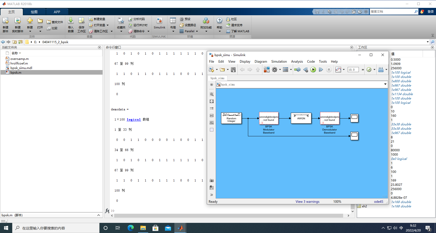
Task: Click 新建变量 button
Action: point(97,19)
